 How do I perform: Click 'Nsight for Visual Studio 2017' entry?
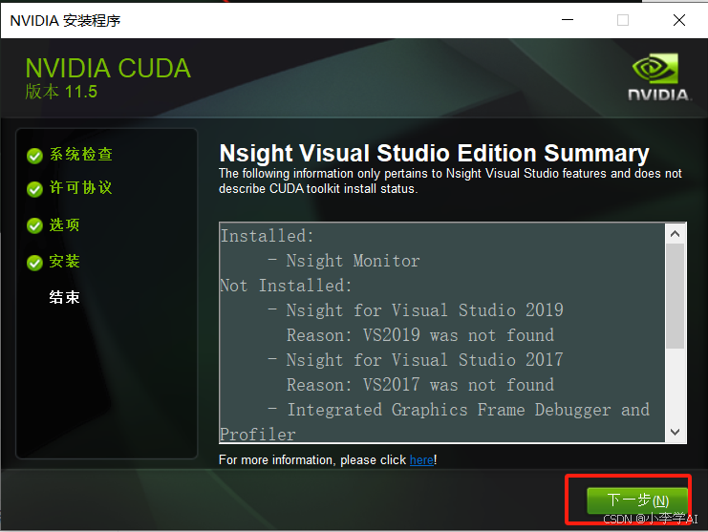click(x=425, y=360)
